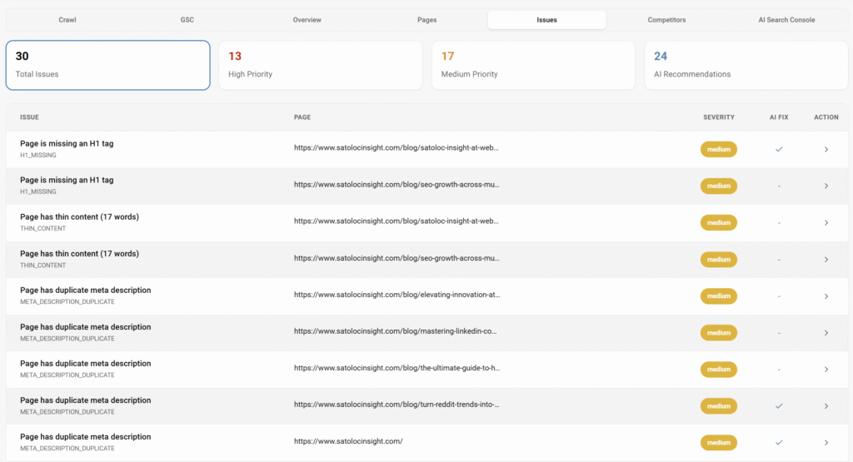Click action chevron on first H1 missing row
853x462 pixels.
[x=826, y=149]
